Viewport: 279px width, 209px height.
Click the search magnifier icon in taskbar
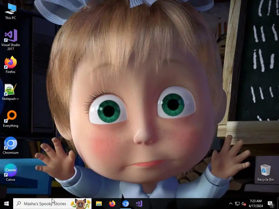pos(19,204)
